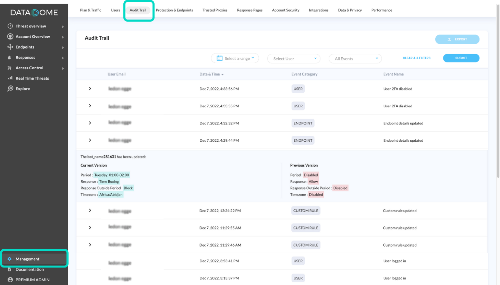This screenshot has width=500, height=285.
Task: Select the Threat overview sidebar icon
Action: coord(10,26)
